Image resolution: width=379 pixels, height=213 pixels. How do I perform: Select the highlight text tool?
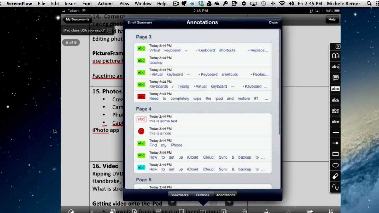click(x=335, y=88)
